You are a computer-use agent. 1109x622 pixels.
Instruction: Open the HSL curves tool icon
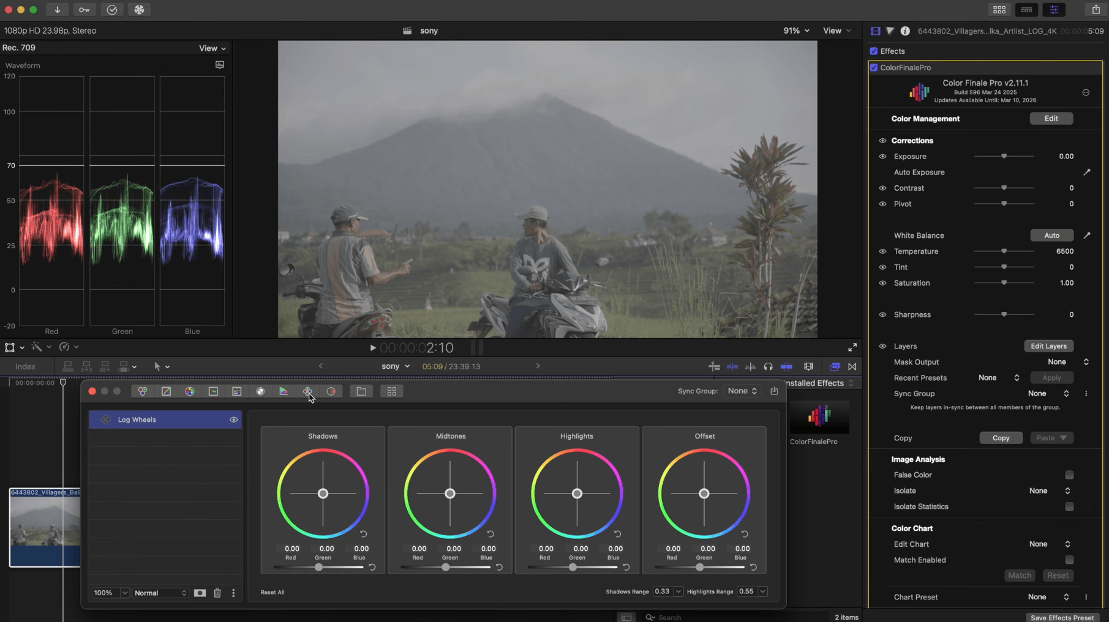(213, 391)
